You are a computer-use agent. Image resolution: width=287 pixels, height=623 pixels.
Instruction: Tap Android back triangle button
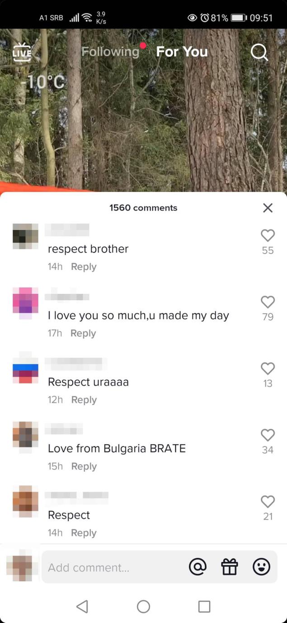pyautogui.click(x=82, y=607)
